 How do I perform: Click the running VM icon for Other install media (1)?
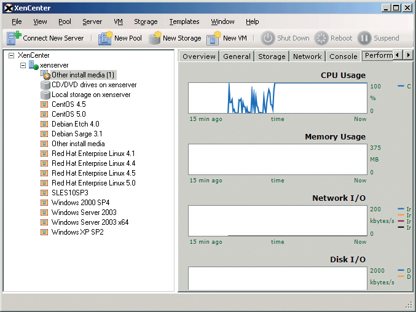(45, 75)
